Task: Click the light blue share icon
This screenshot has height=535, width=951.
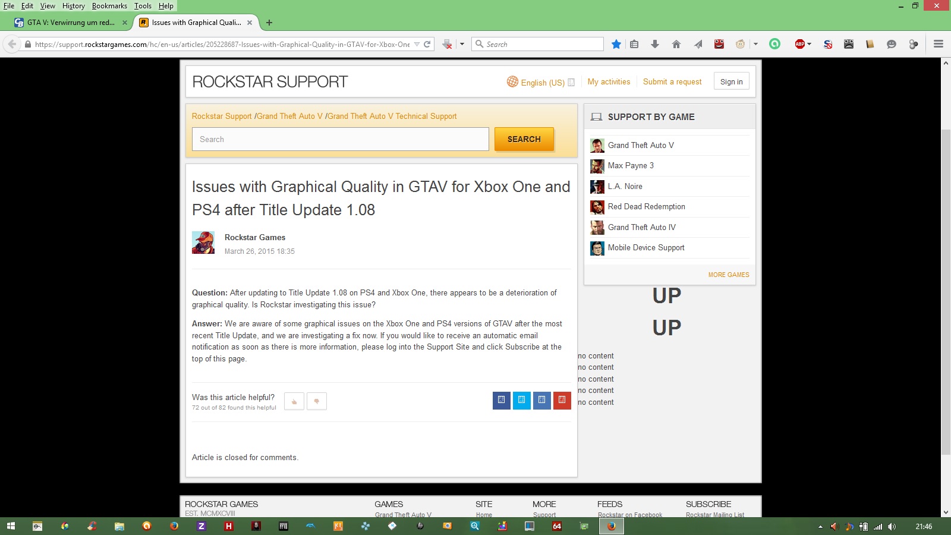Action: tap(522, 400)
